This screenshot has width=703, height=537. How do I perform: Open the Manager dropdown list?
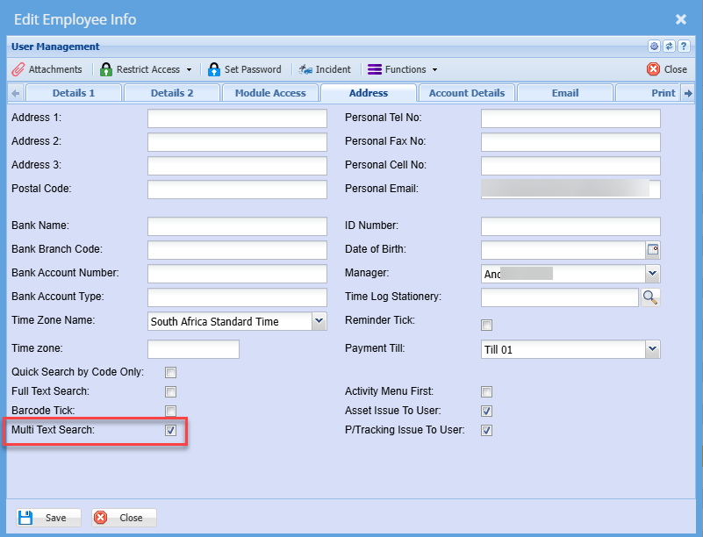point(652,274)
